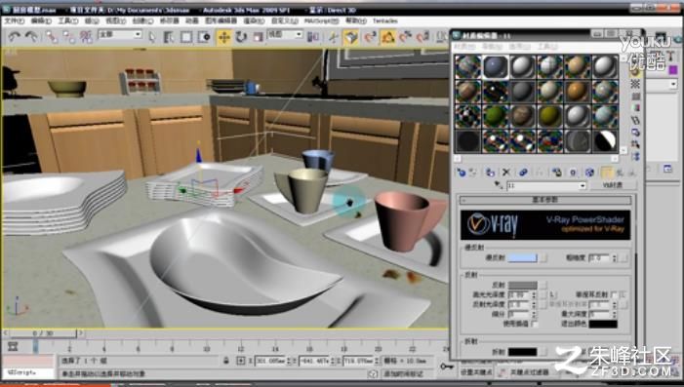
Task: Open the light blue diffuse color swatch
Action: click(x=523, y=258)
